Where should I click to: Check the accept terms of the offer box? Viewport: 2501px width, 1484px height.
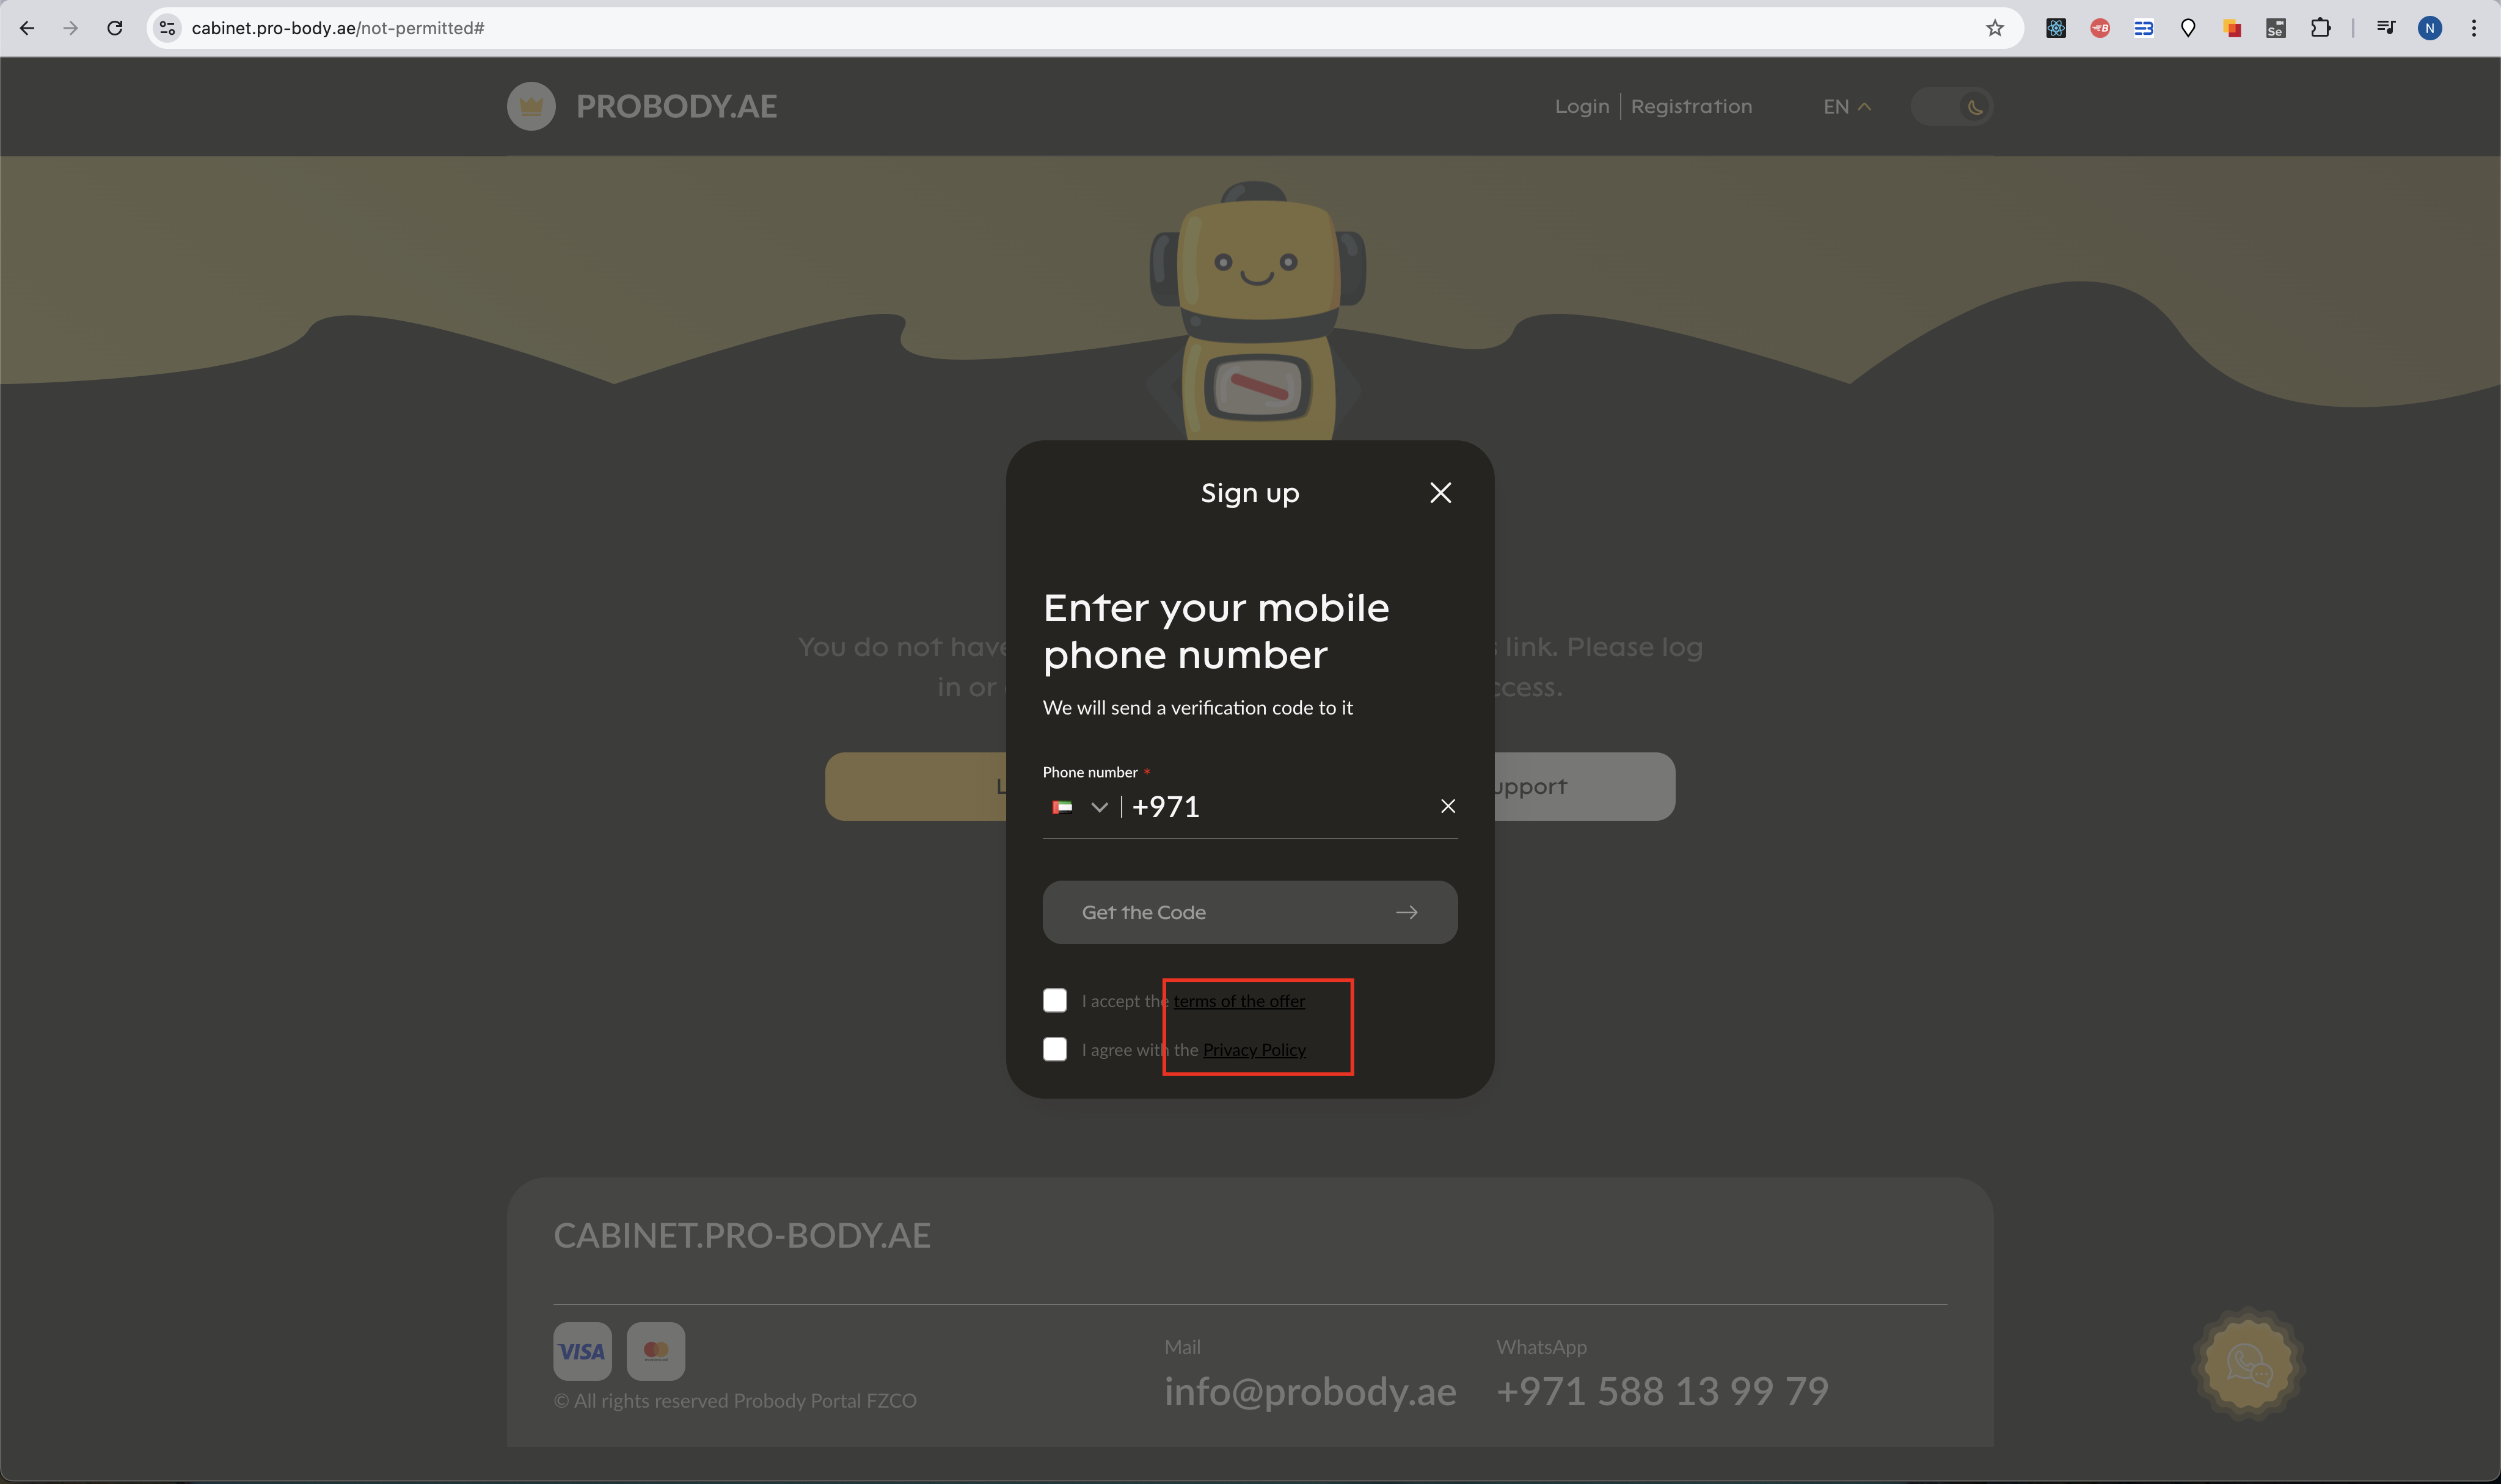click(x=1054, y=1001)
